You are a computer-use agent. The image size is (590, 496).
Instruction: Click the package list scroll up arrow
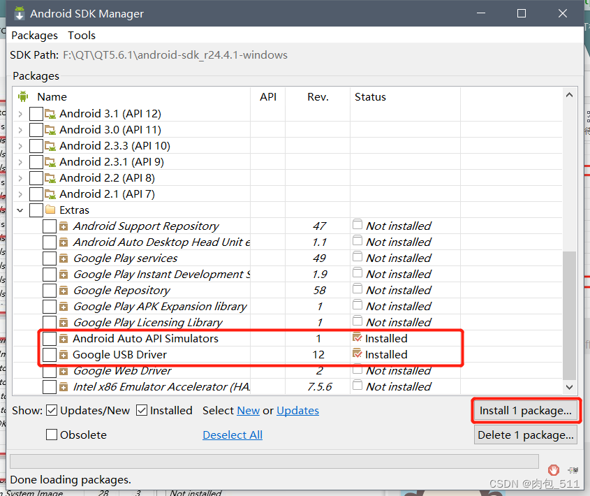tap(569, 95)
